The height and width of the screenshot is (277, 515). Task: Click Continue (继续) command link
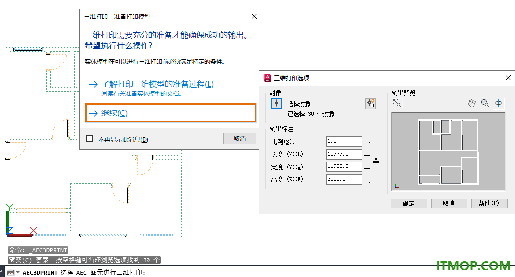pos(170,113)
